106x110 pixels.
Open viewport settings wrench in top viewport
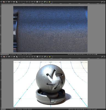tap(102, 2)
